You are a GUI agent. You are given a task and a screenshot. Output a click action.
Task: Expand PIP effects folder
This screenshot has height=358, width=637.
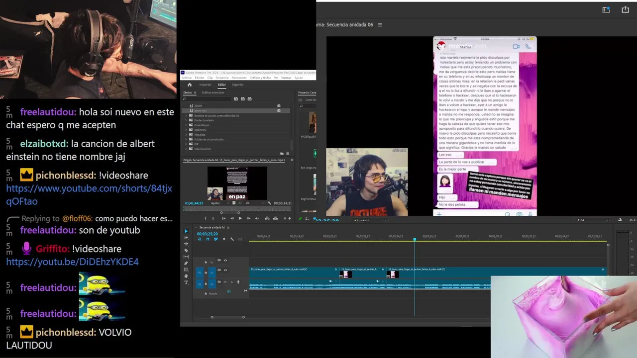pyautogui.click(x=186, y=144)
